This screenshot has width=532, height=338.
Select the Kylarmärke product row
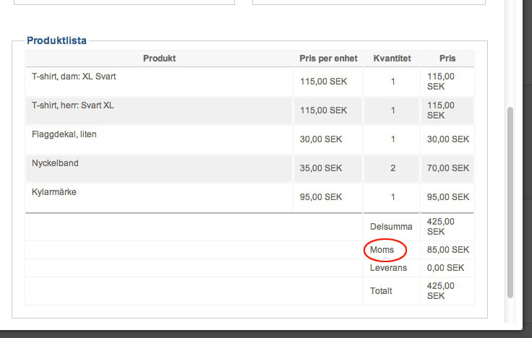click(54, 192)
